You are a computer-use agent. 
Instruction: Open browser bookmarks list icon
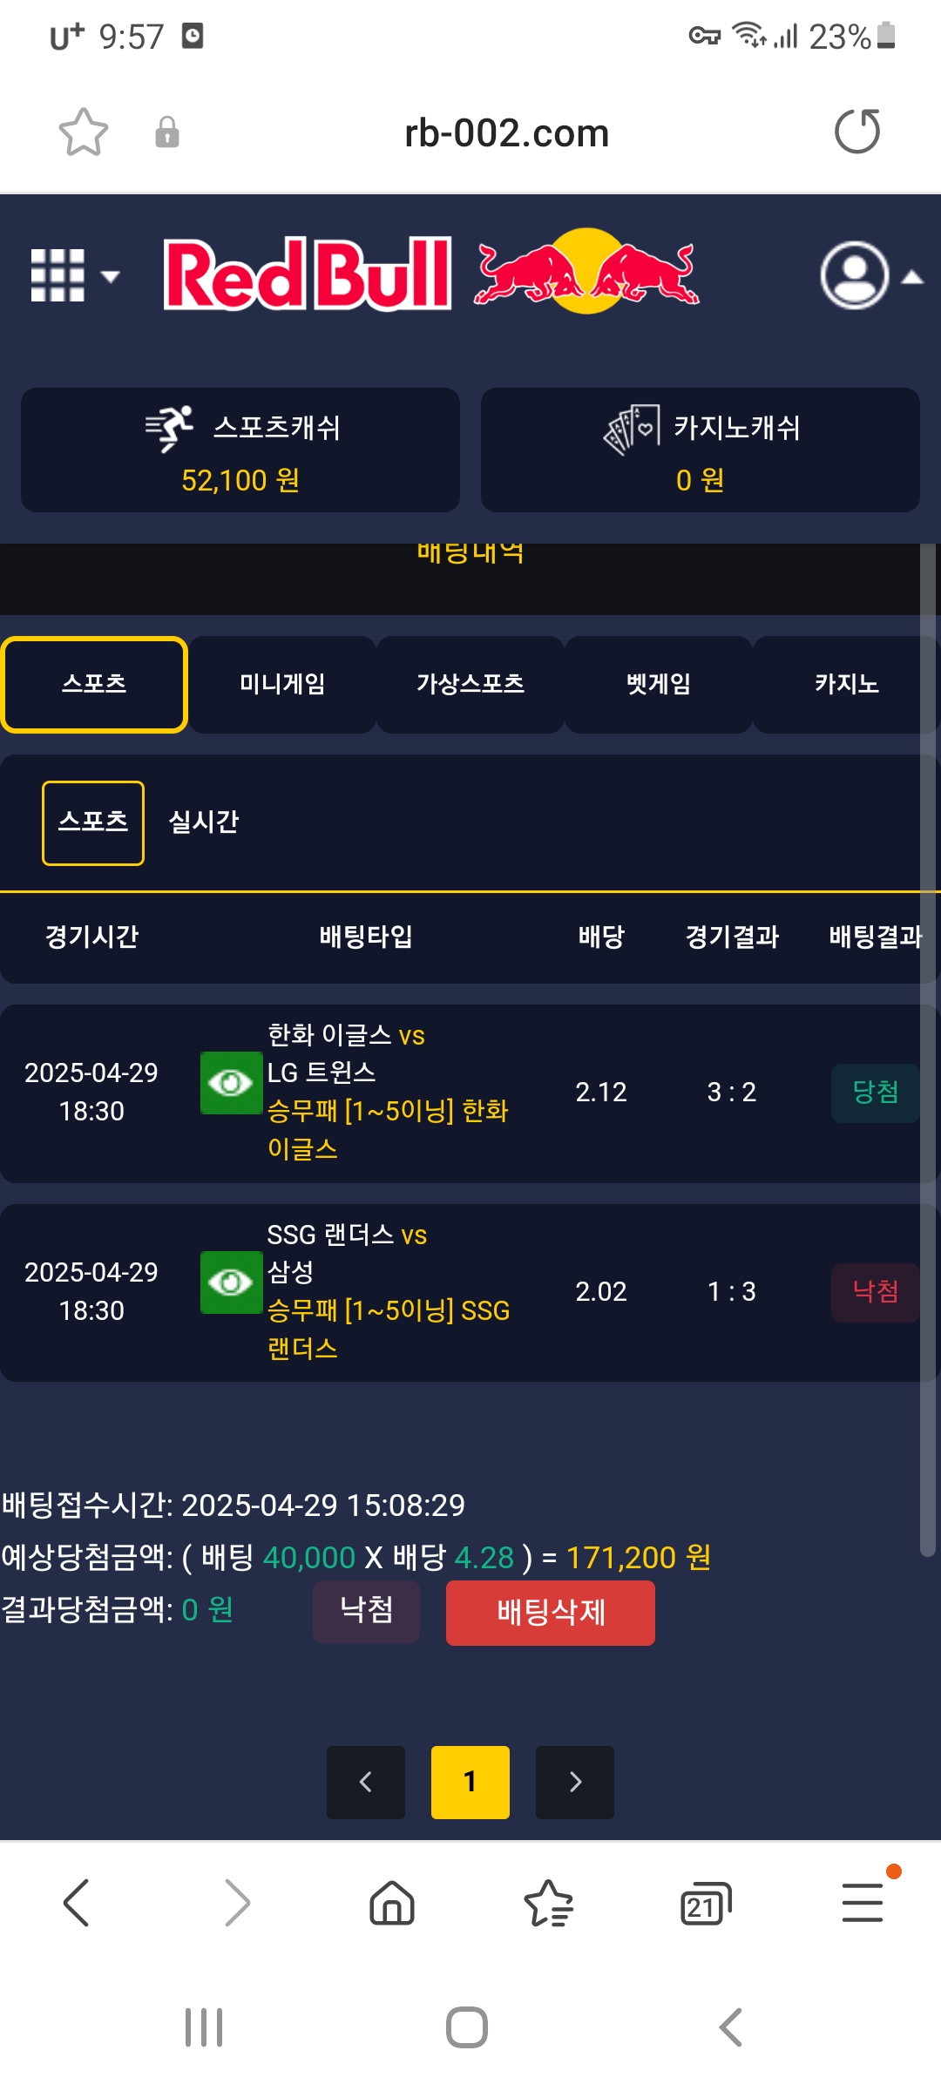tap(548, 1902)
